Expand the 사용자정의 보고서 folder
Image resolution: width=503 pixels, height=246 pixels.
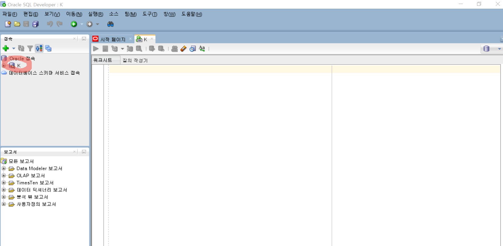pos(3,204)
